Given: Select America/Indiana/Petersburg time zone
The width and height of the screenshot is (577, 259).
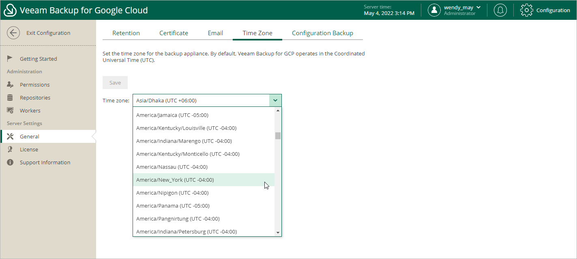Looking at the screenshot, I should tap(204, 231).
